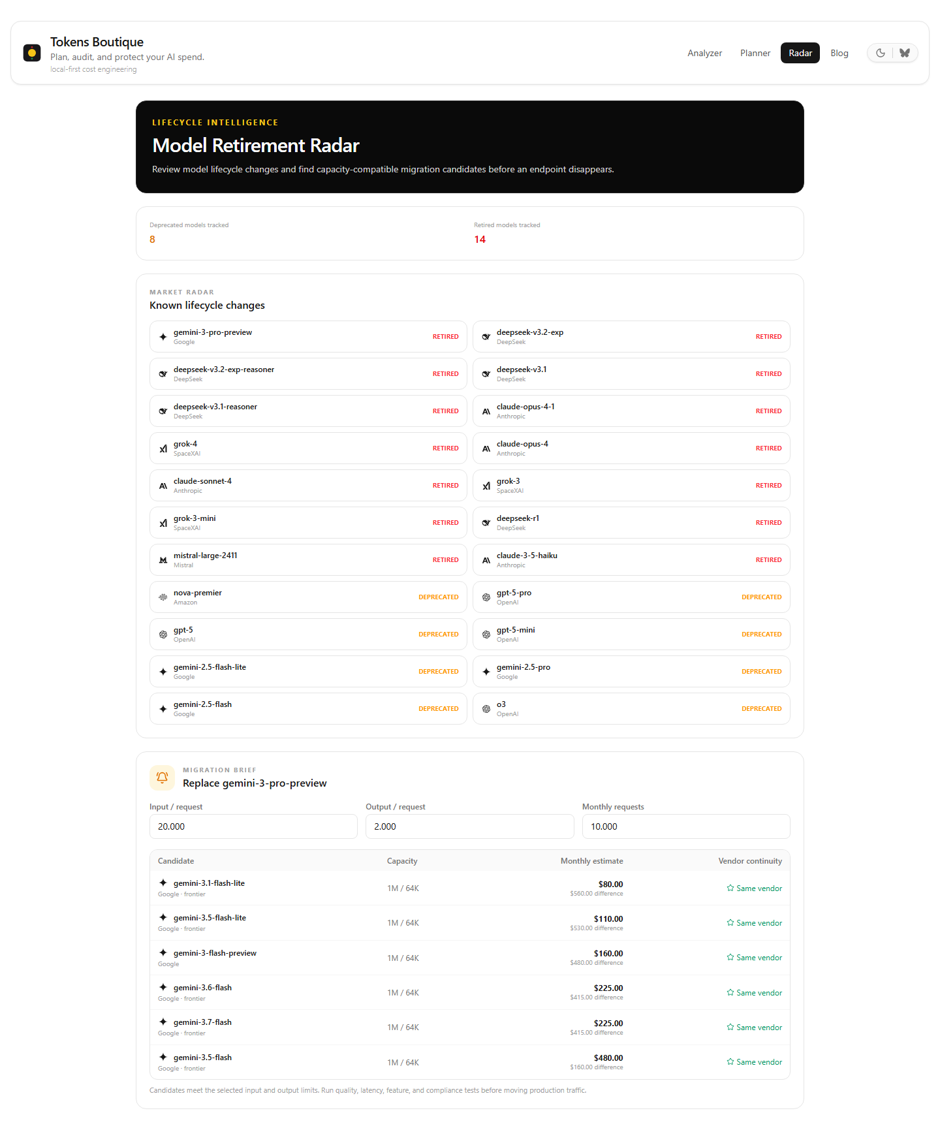Click the Google icon beside gemini-2.5-pro

486,672
